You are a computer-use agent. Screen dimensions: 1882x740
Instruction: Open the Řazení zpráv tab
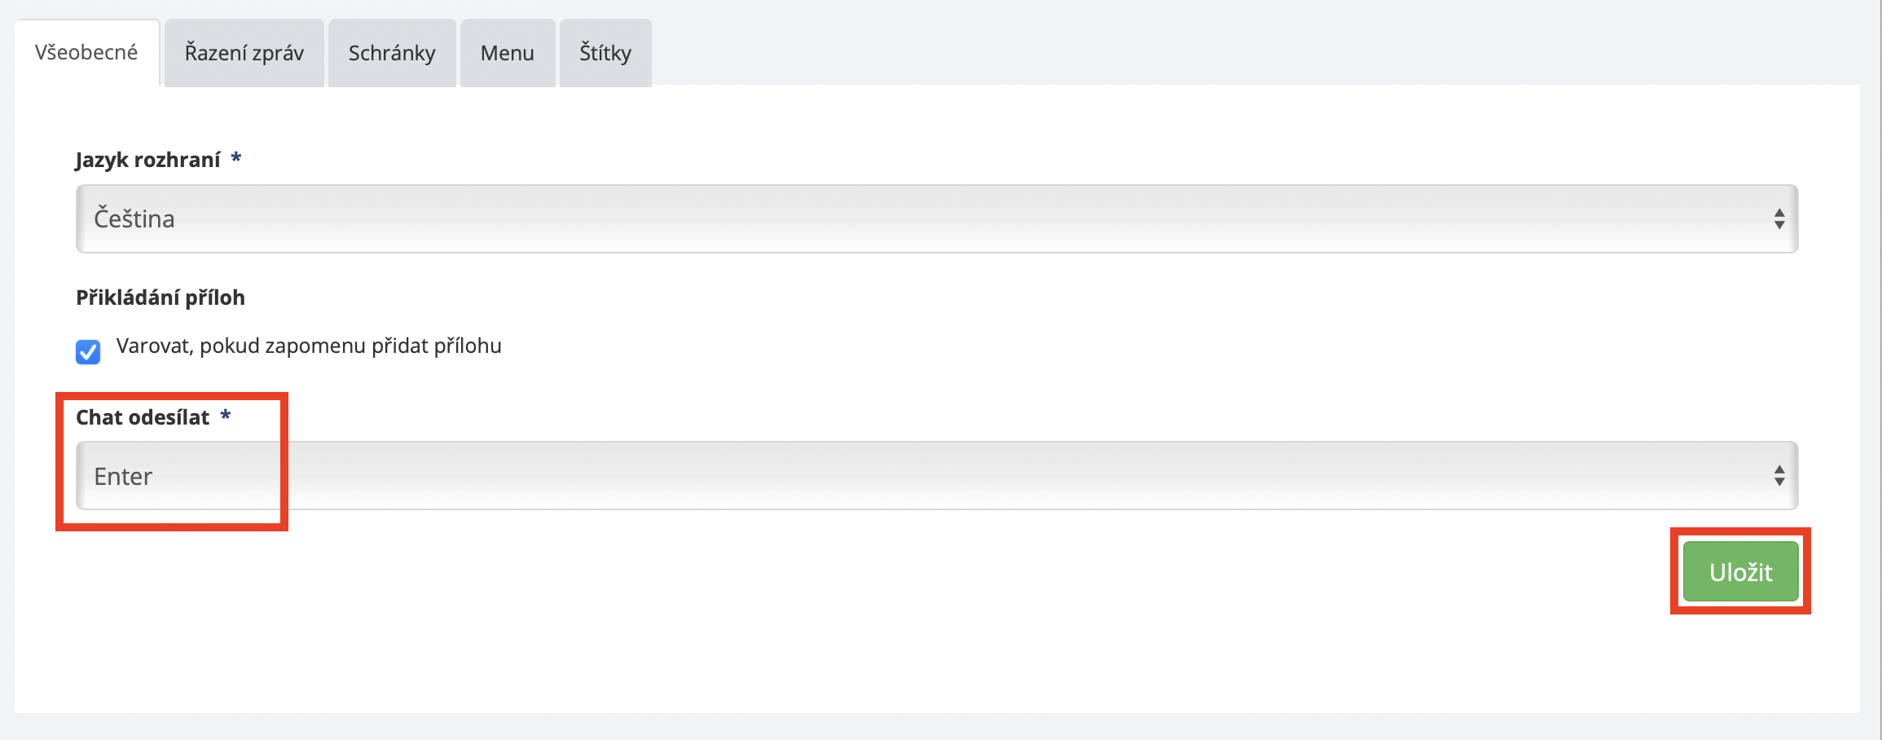pyautogui.click(x=244, y=53)
